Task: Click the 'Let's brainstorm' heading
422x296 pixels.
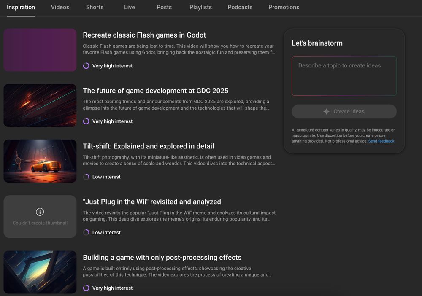Action: [x=317, y=43]
